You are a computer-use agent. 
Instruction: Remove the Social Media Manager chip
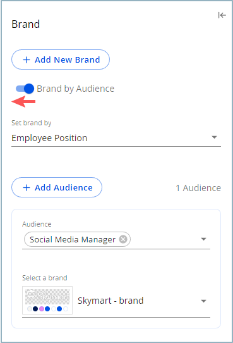(x=123, y=239)
